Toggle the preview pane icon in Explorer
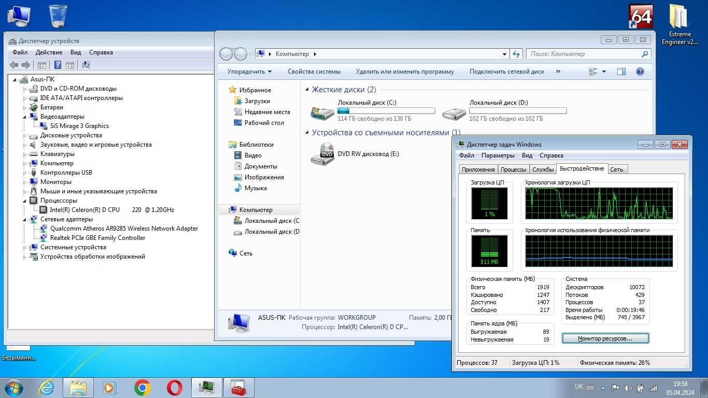The image size is (708, 398). click(621, 72)
